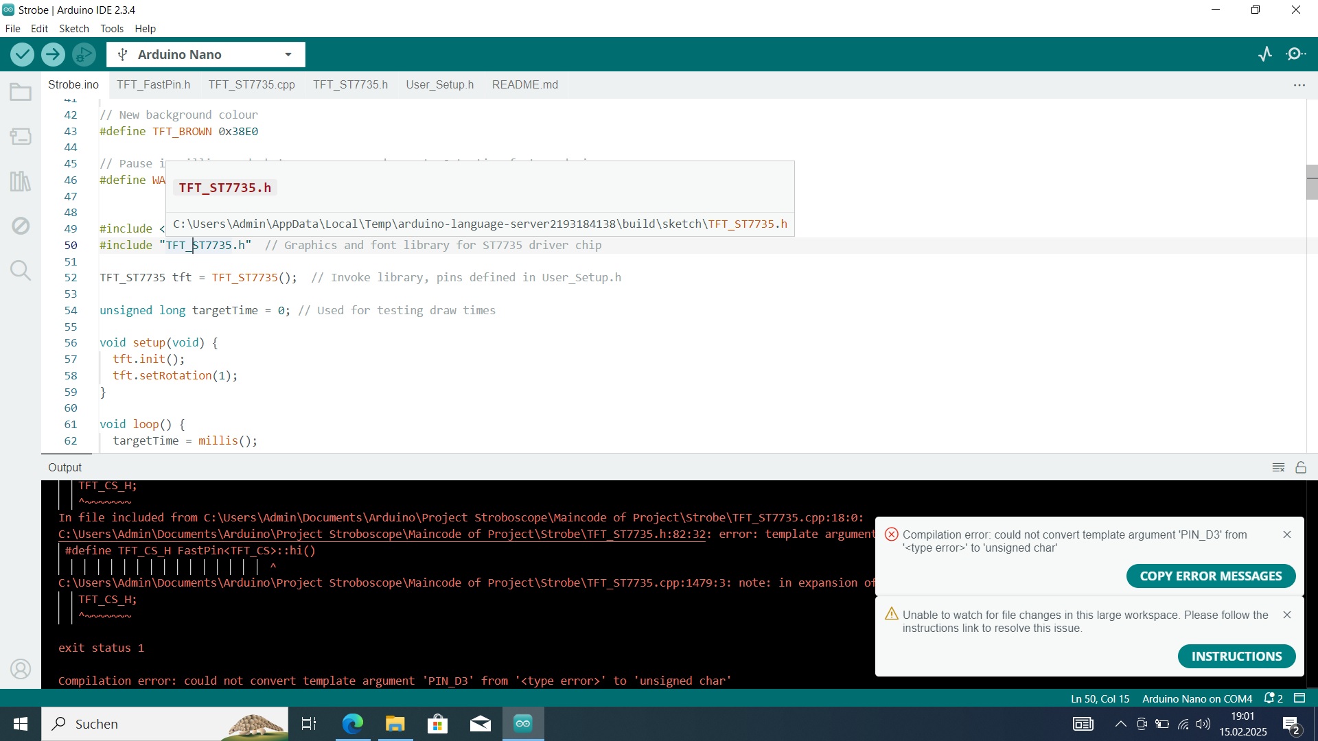Open the Windows action center notifications

(1291, 724)
